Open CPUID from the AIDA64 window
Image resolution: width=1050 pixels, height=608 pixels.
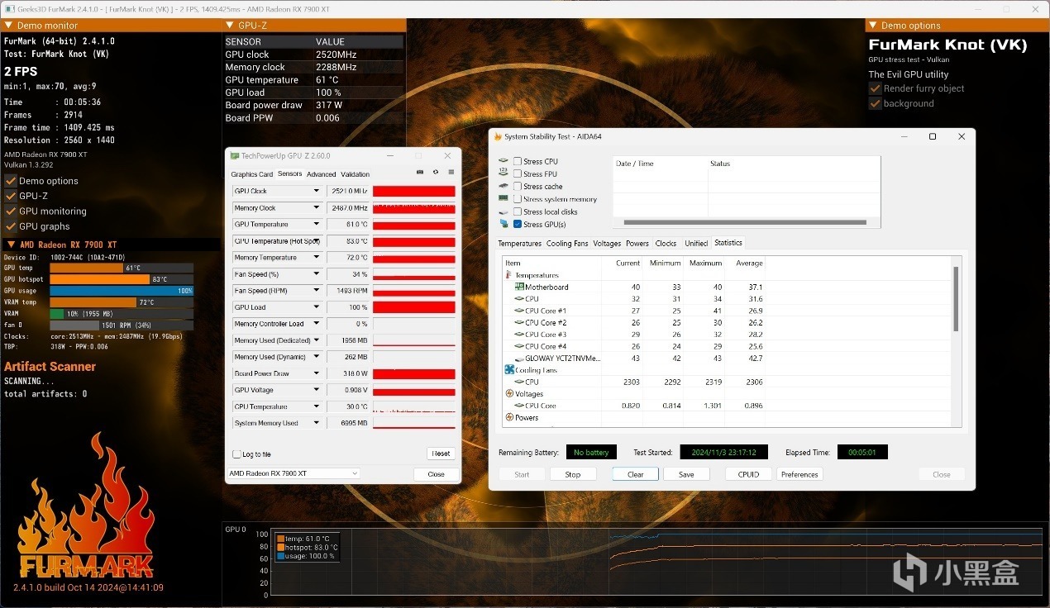748,474
